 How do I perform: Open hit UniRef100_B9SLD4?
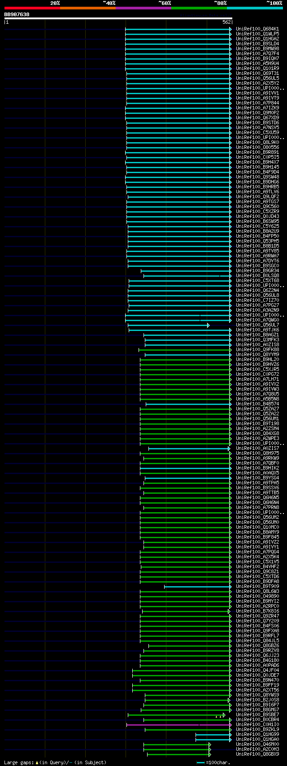pyautogui.click(x=257, y=44)
